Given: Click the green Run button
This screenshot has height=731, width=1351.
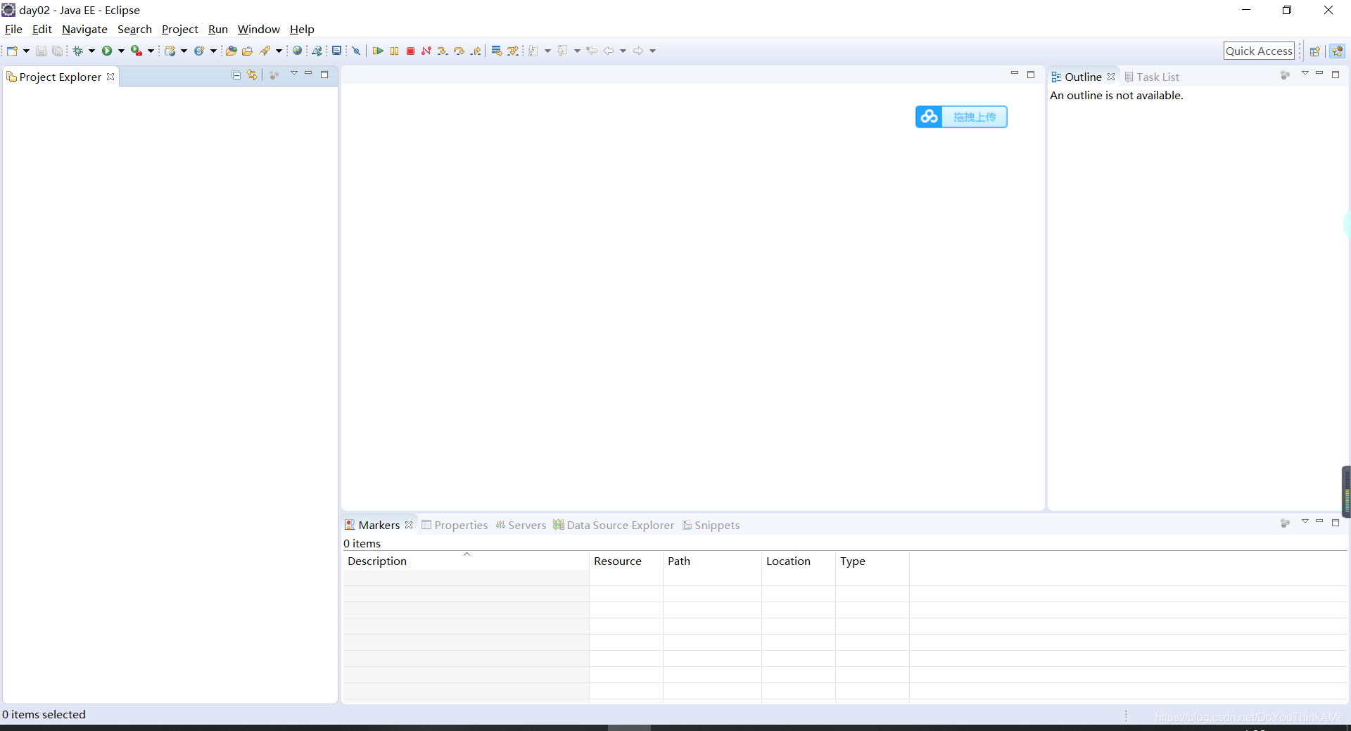Looking at the screenshot, I should coord(107,51).
